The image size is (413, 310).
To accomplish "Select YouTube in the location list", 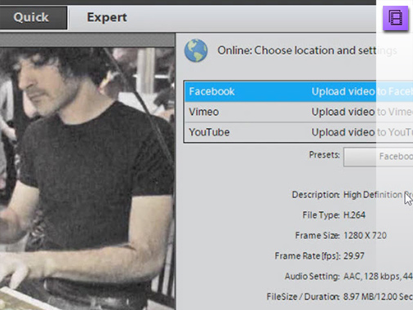I will (299, 132).
